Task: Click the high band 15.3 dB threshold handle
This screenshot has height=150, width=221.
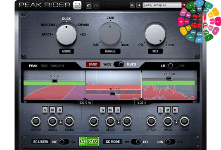Action: [x=169, y=79]
